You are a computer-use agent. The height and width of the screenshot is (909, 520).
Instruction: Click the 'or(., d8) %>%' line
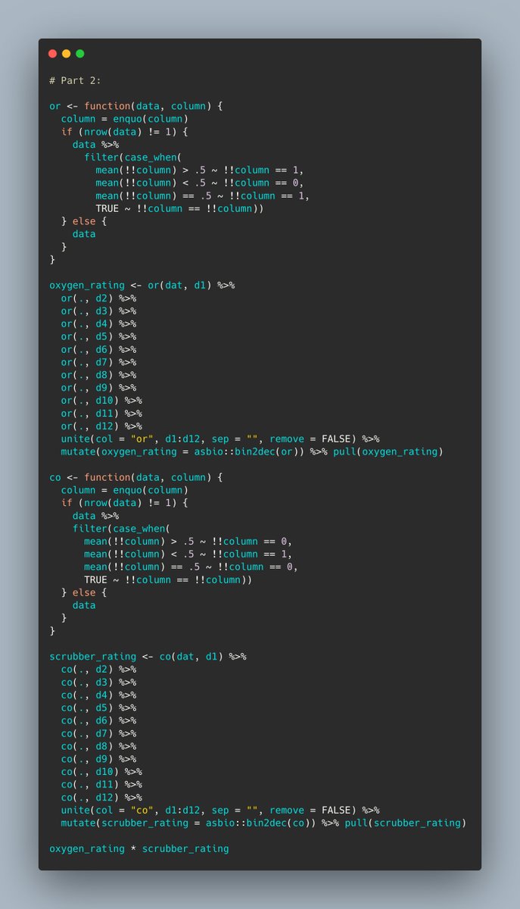98,375
